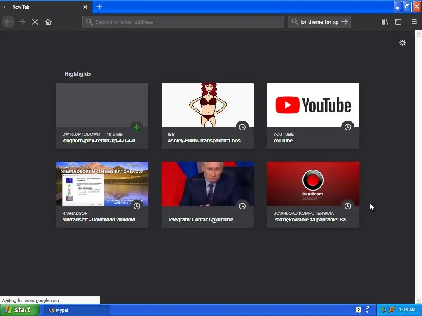422x316 pixels.
Task: Click magnifier icon in search box
Action: tap(295, 22)
